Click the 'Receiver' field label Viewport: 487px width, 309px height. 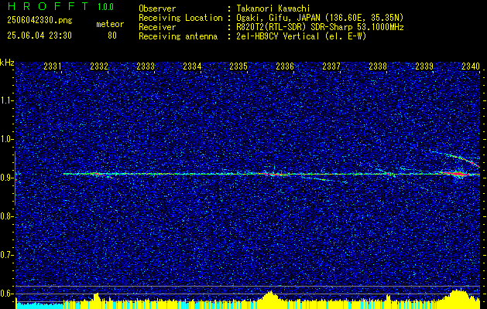157,27
